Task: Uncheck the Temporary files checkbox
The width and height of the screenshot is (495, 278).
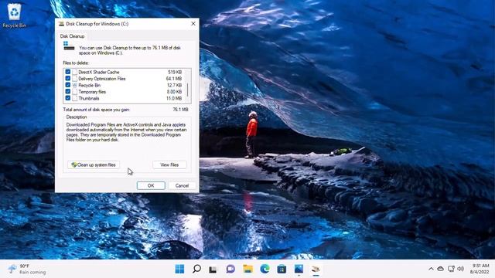Action: pyautogui.click(x=68, y=91)
